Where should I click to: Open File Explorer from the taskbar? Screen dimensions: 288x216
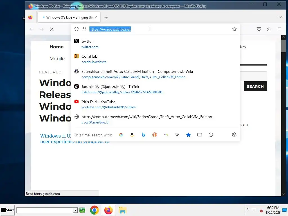click(x=123, y=210)
